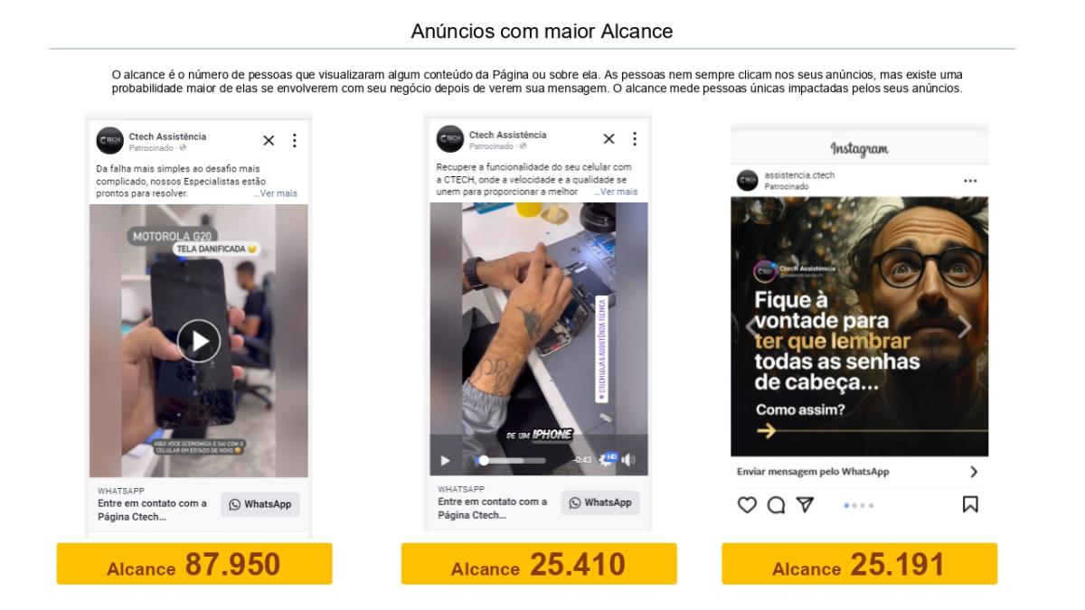This screenshot has width=1085, height=610.
Task: Expand first ad text with Ver mais
Action: click(x=275, y=193)
